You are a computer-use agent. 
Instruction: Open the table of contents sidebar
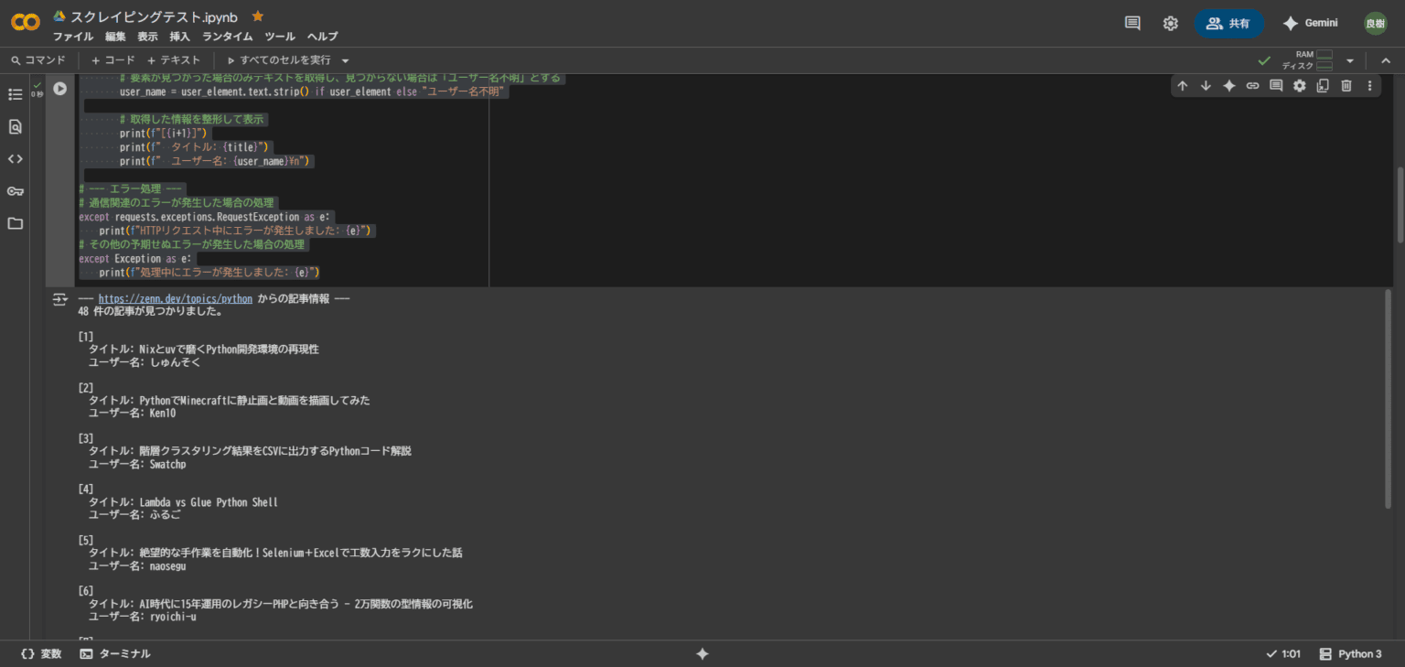tap(15, 93)
